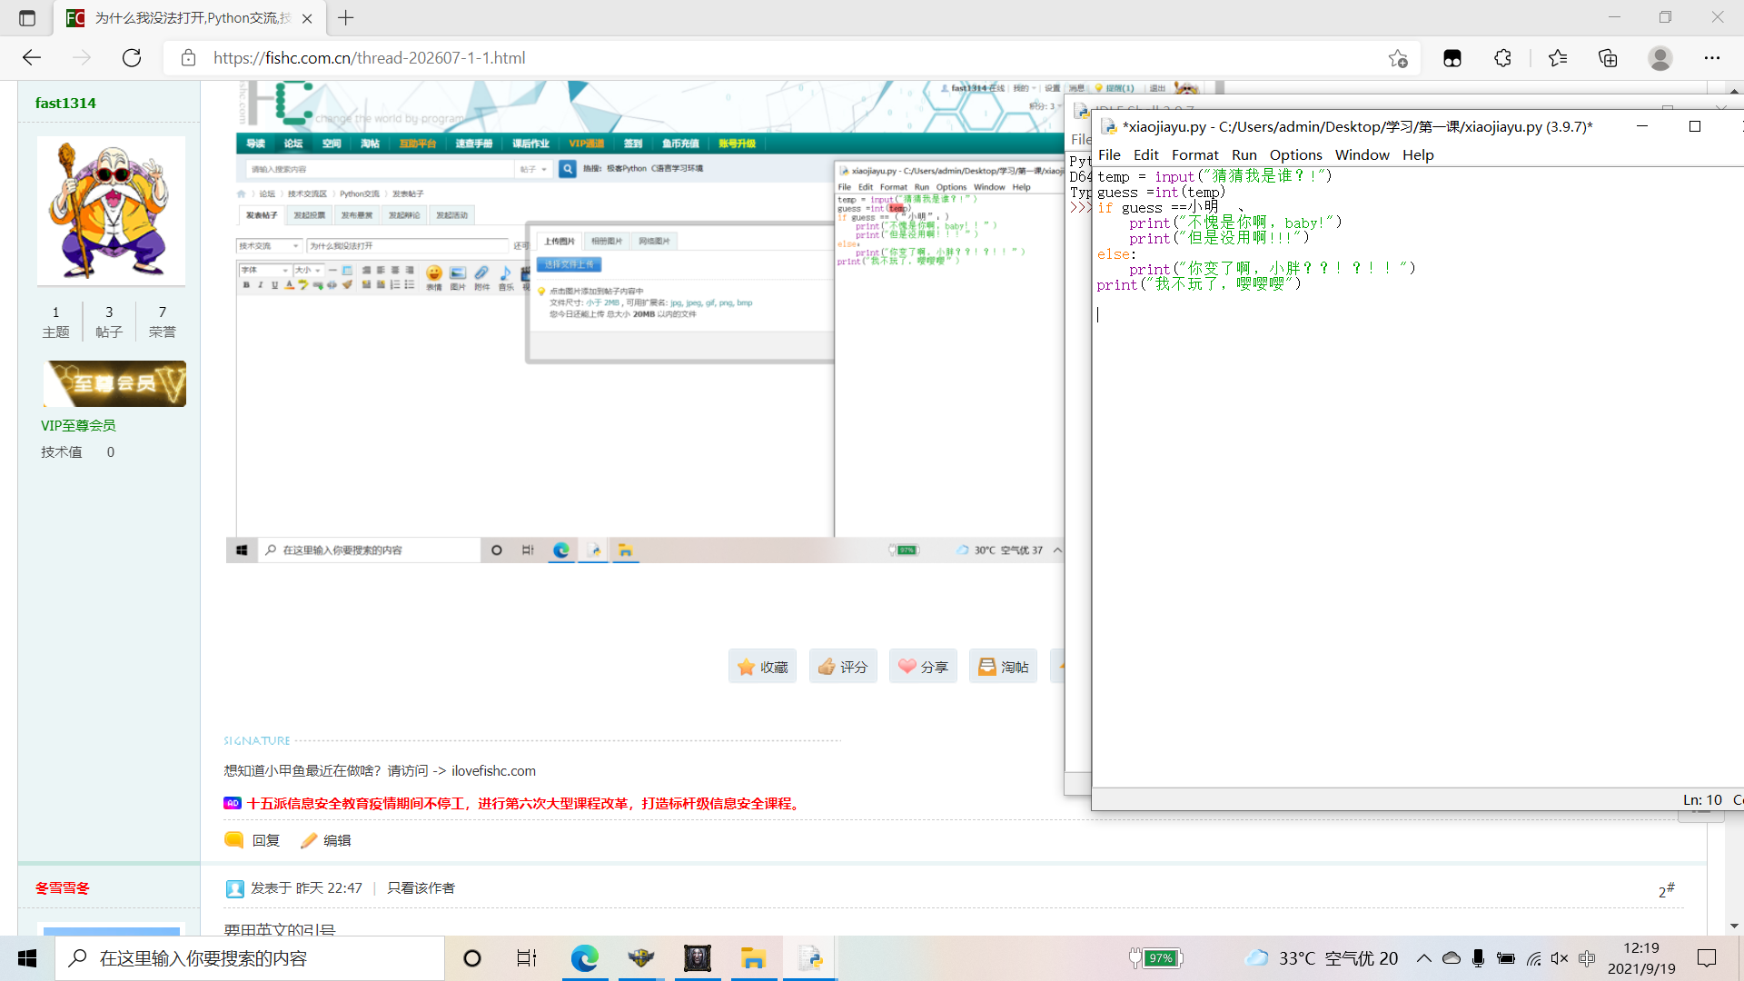This screenshot has height=981, width=1744.
Task: Open File Explorer from taskbar
Action: [x=753, y=958]
